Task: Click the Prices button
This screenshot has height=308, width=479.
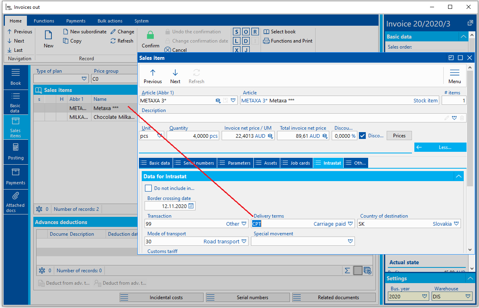Action: [399, 136]
